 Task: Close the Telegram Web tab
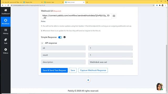tap(42, 2)
